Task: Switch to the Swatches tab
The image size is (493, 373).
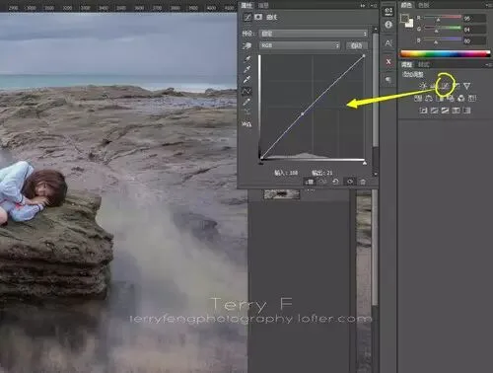Action: [x=424, y=5]
